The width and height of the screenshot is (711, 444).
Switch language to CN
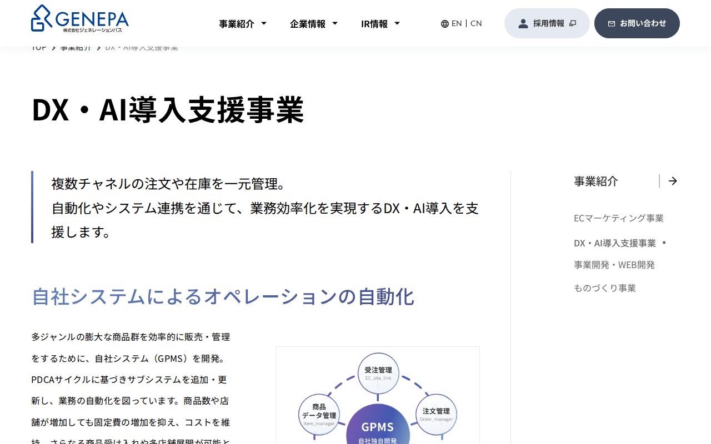point(476,23)
